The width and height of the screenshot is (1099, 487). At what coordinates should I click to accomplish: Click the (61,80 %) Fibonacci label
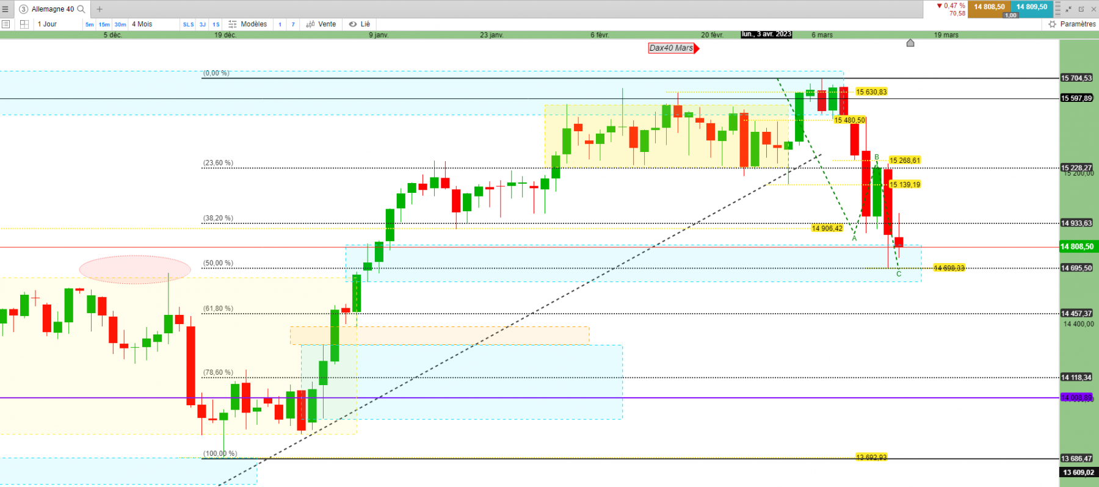[218, 308]
